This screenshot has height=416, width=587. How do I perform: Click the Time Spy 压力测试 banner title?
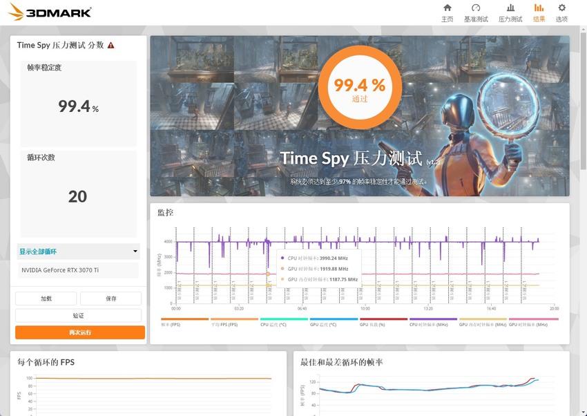[x=352, y=158]
